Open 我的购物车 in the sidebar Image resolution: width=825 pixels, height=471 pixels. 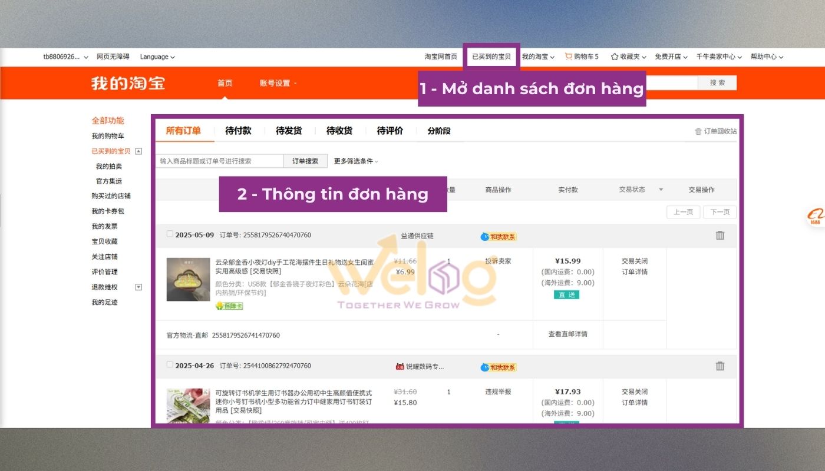tap(108, 136)
